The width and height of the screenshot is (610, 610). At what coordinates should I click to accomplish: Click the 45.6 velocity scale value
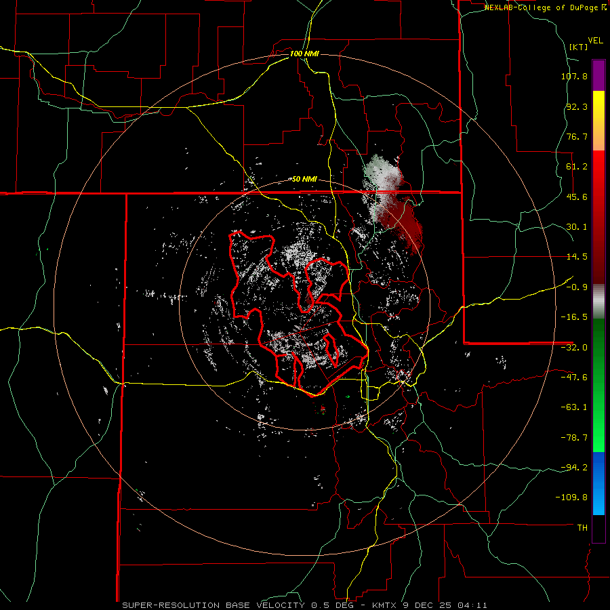pos(577,197)
